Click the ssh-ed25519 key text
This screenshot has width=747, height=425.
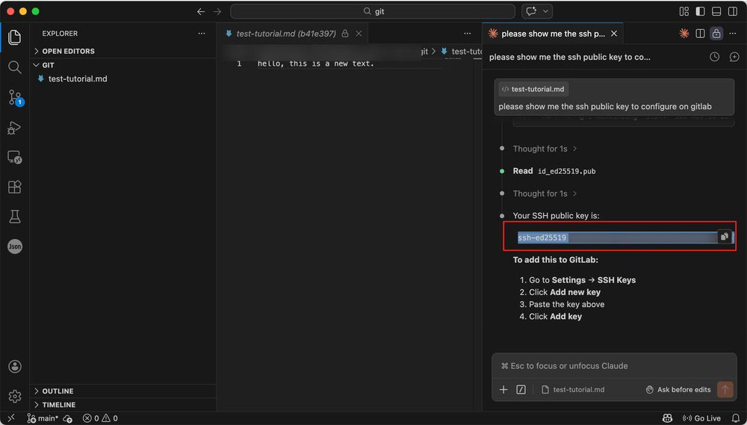click(x=542, y=238)
